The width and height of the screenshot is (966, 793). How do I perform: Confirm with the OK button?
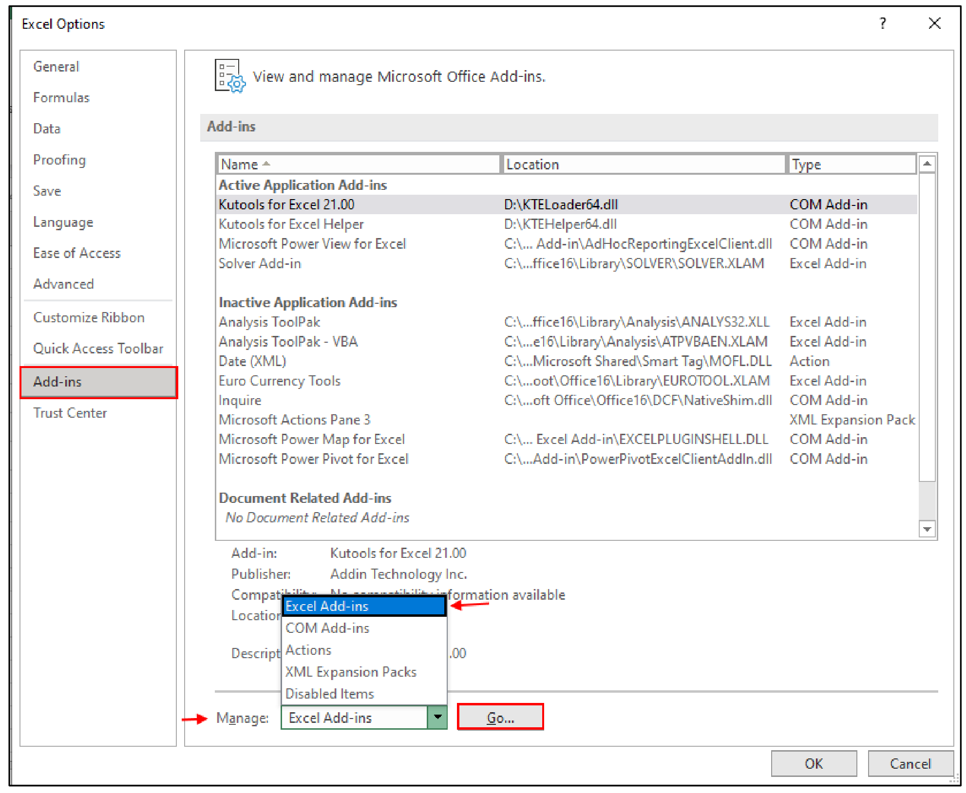point(814,764)
